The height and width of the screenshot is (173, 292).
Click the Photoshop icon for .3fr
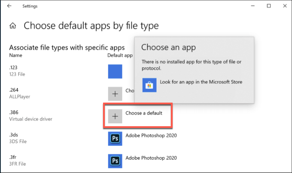coord(115,160)
